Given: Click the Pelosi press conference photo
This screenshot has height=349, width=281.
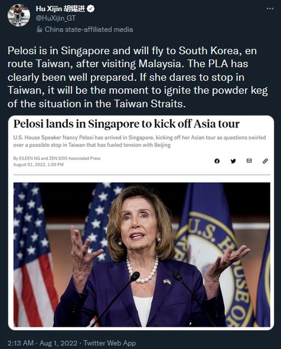Looking at the screenshot, I should click(142, 255).
